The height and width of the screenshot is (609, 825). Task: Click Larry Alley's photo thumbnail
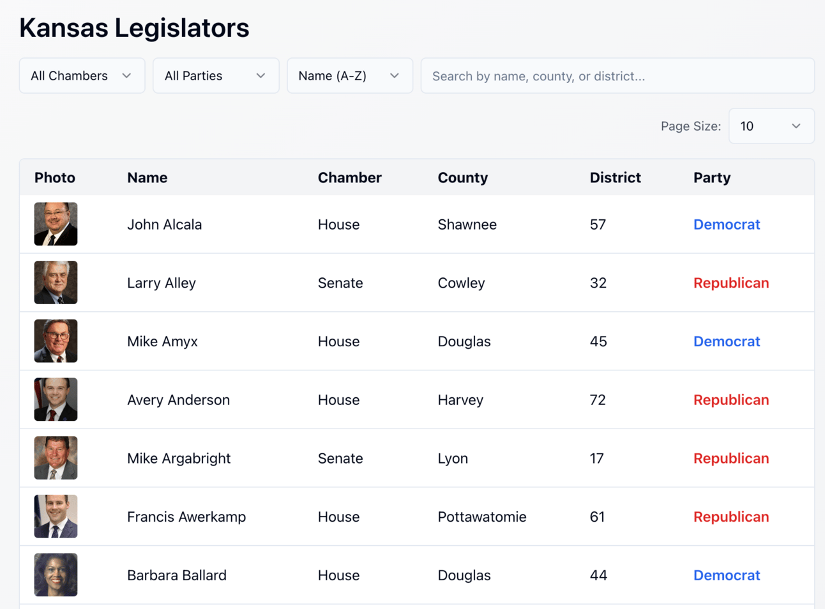coord(56,282)
